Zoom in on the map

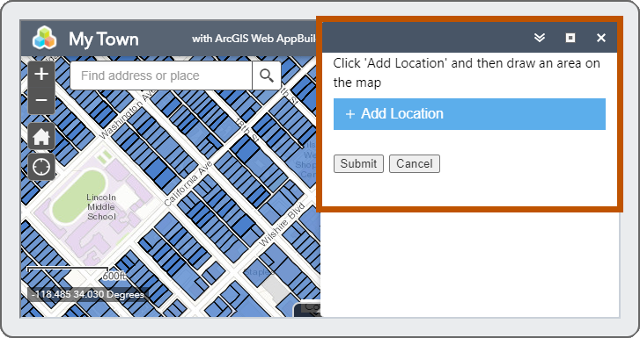click(x=41, y=74)
